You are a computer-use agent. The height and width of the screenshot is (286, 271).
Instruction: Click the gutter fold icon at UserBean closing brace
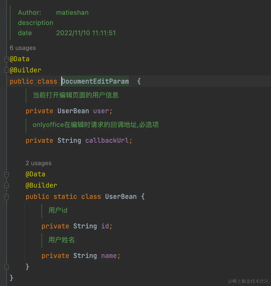(6, 267)
